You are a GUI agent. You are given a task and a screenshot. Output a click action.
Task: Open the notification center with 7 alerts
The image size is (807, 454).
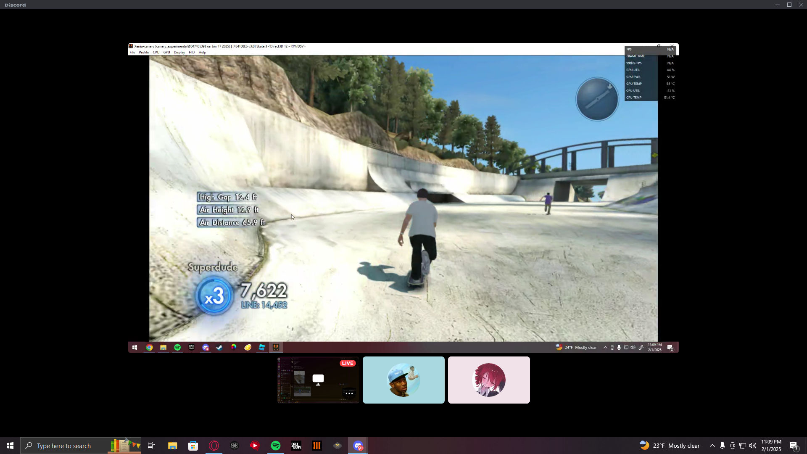(x=794, y=446)
